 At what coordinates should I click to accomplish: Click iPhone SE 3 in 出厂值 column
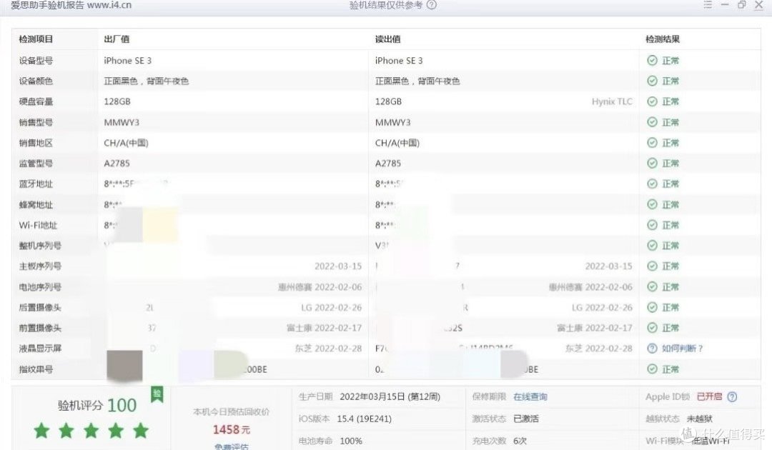coord(127,61)
